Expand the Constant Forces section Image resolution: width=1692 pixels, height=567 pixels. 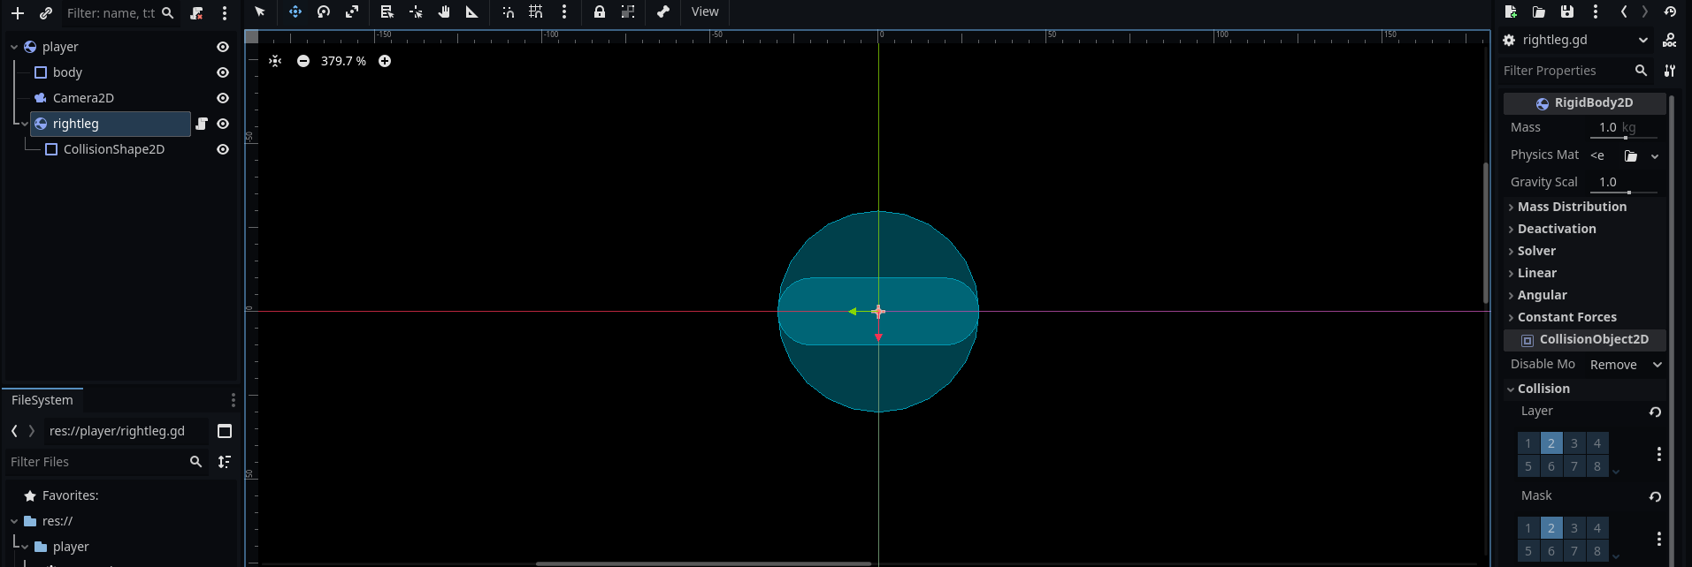[x=1566, y=317]
